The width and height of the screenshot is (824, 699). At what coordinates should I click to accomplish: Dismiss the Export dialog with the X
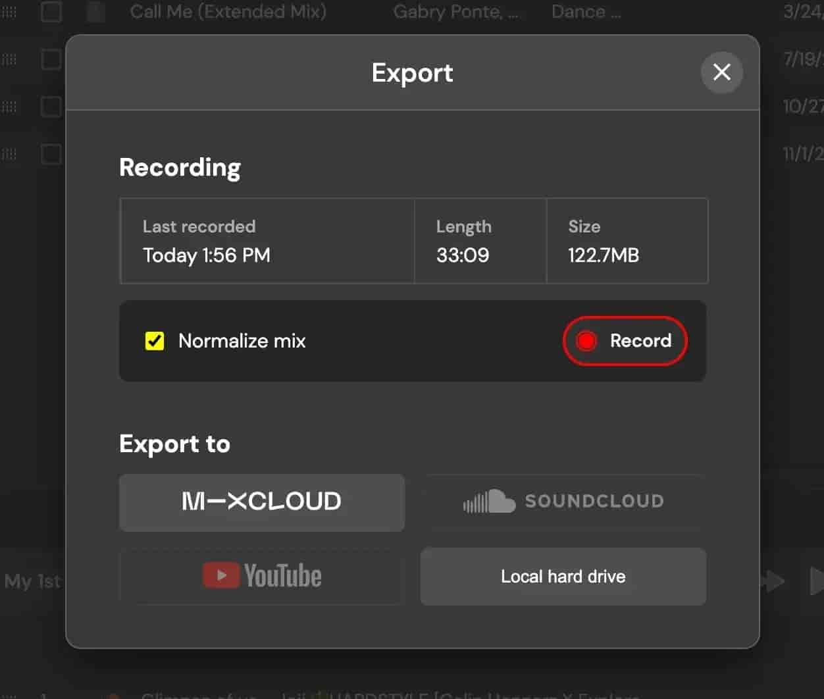[x=721, y=72]
